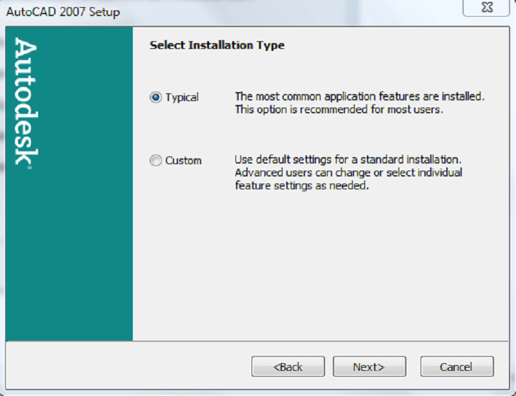
Task: Click the registered trademark symbol beside Autodesk
Action: click(x=28, y=167)
